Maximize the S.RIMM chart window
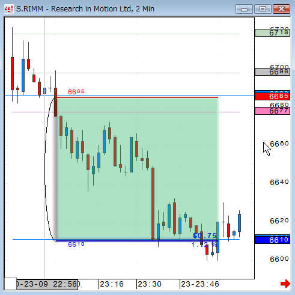295x295 pixels. [x=263, y=9]
